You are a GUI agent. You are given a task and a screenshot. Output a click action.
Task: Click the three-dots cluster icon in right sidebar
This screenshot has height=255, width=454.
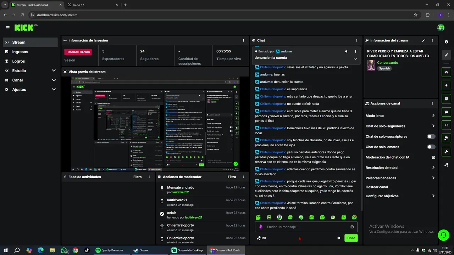[x=446, y=165]
